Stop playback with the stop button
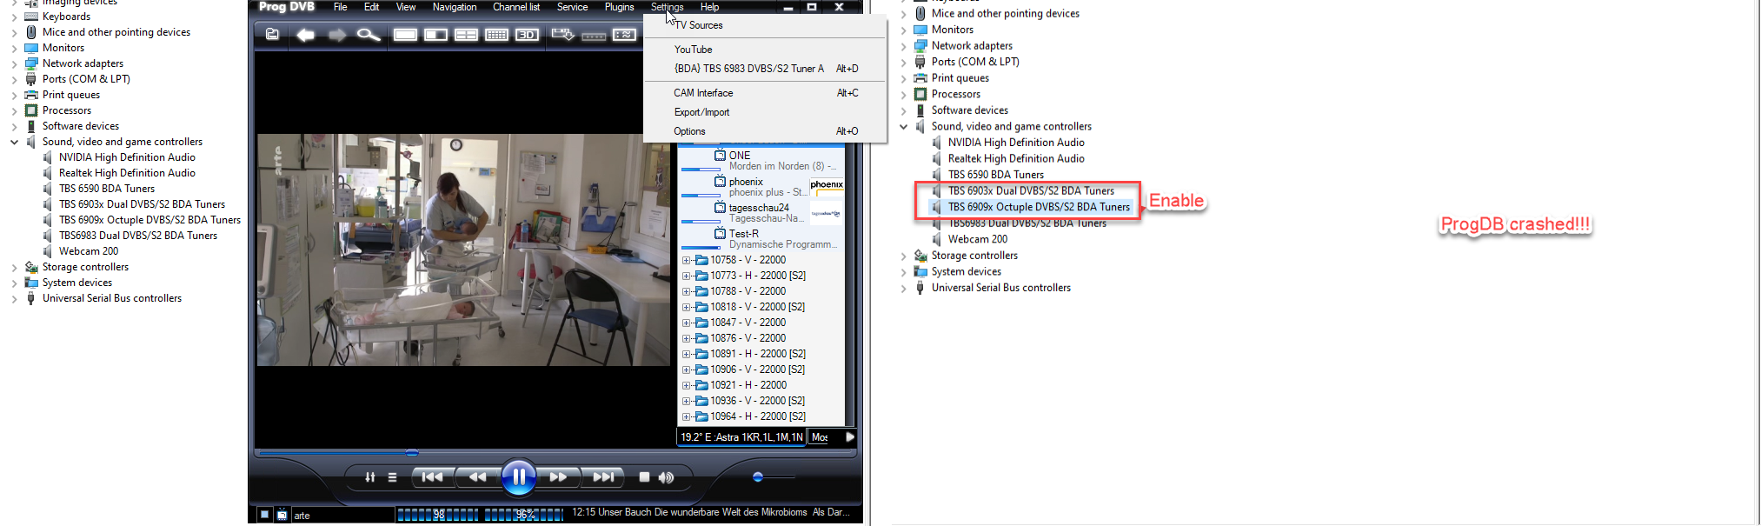This screenshot has height=526, width=1761. (644, 477)
